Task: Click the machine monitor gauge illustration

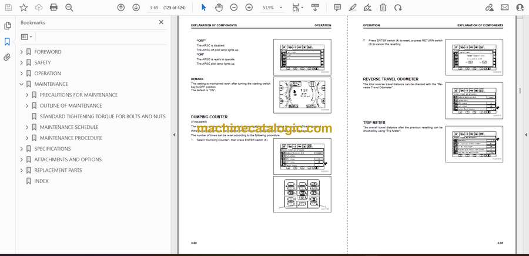Action: [x=302, y=95]
